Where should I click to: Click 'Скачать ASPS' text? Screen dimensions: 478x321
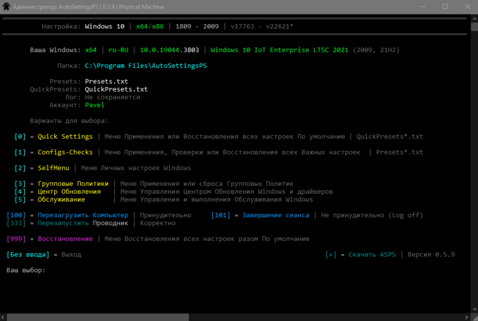[x=372, y=255]
